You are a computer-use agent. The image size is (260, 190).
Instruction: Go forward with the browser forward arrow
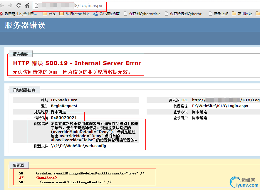10,6
